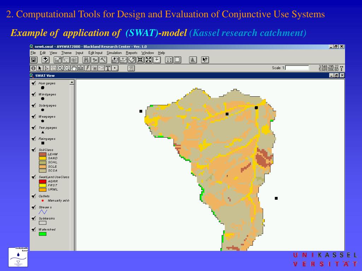
Task: Hide the Watershed theme via checkbox
Action: pyautogui.click(x=34, y=230)
